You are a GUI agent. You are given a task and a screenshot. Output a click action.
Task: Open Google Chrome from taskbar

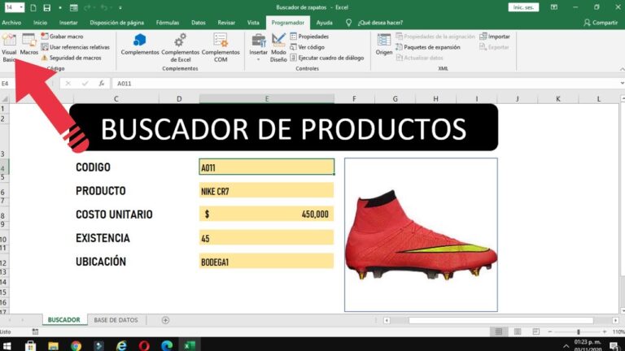tap(76, 345)
